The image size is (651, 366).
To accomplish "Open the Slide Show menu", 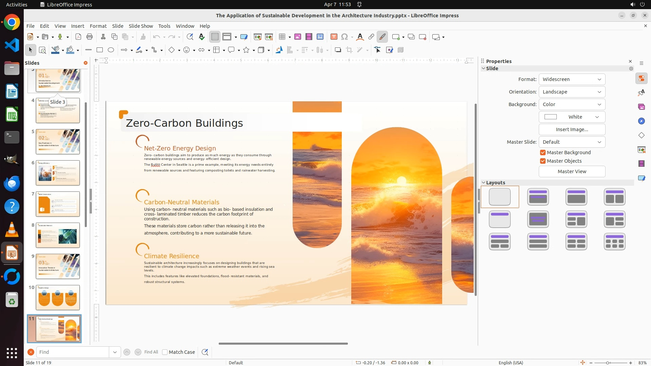I will click(x=141, y=26).
